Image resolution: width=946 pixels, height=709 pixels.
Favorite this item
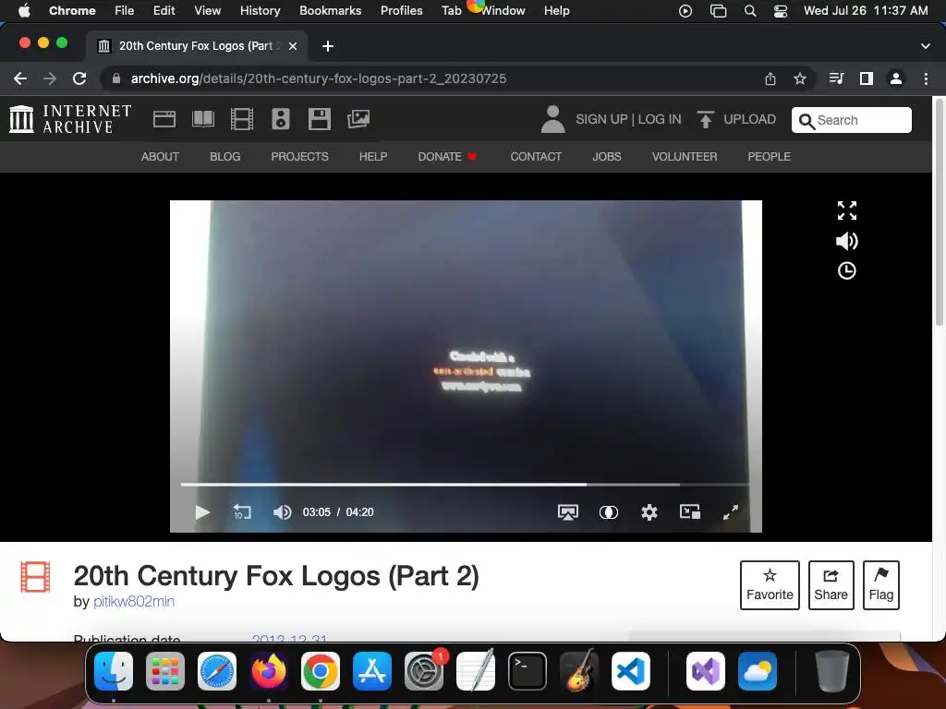[x=770, y=584]
